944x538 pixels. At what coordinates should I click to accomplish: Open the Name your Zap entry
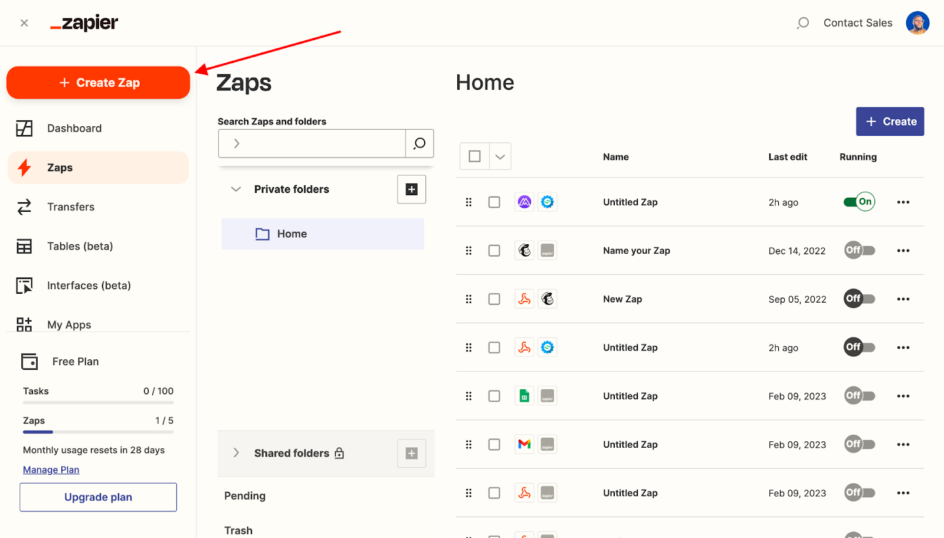point(637,251)
